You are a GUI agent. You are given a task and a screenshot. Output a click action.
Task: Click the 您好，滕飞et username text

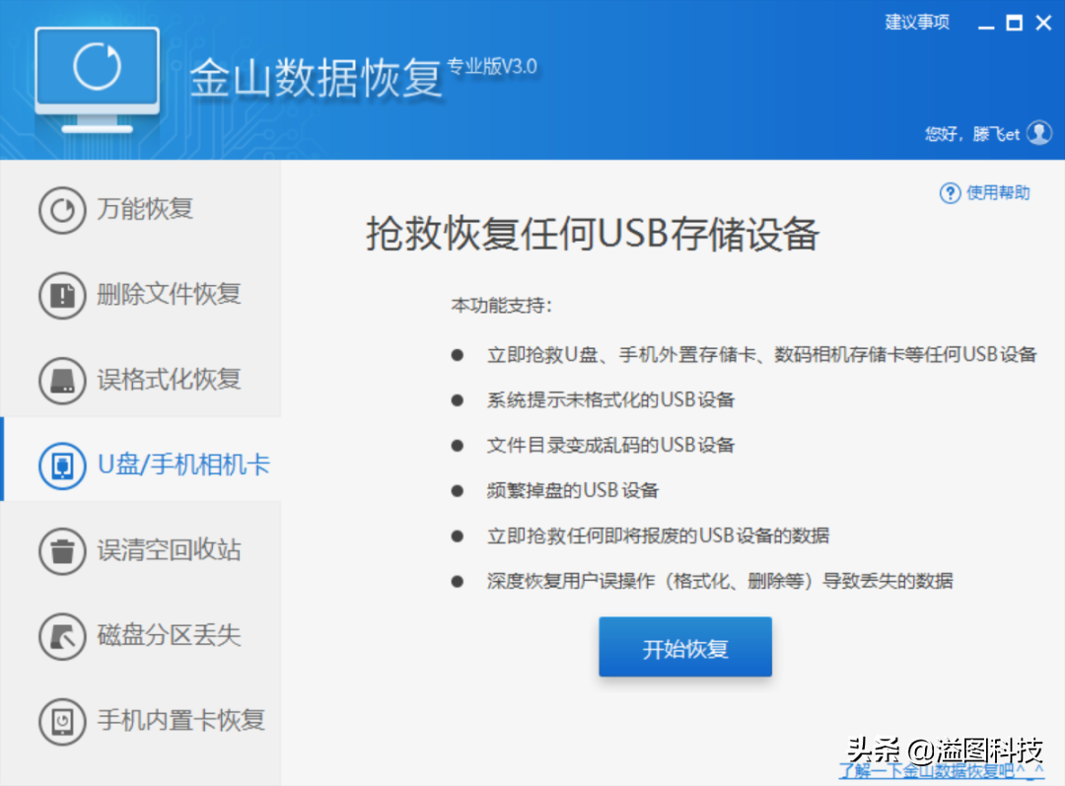pos(971,134)
